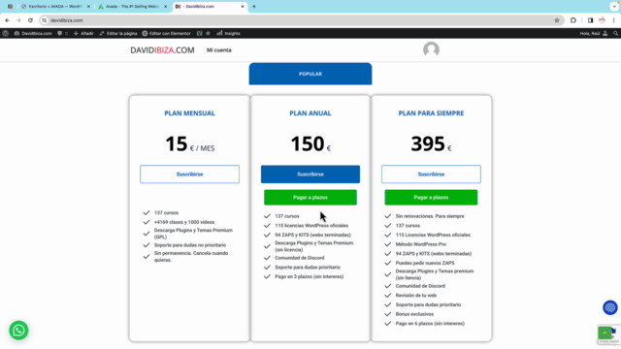Click Editar la página in admin bar

(118, 33)
